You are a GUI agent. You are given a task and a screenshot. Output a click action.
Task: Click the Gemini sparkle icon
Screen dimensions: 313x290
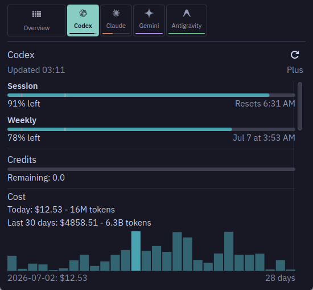click(x=149, y=14)
